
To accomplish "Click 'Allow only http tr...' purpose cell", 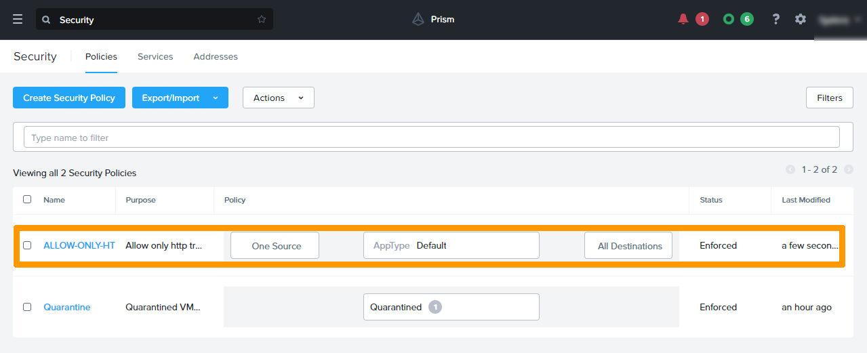I will (x=164, y=245).
